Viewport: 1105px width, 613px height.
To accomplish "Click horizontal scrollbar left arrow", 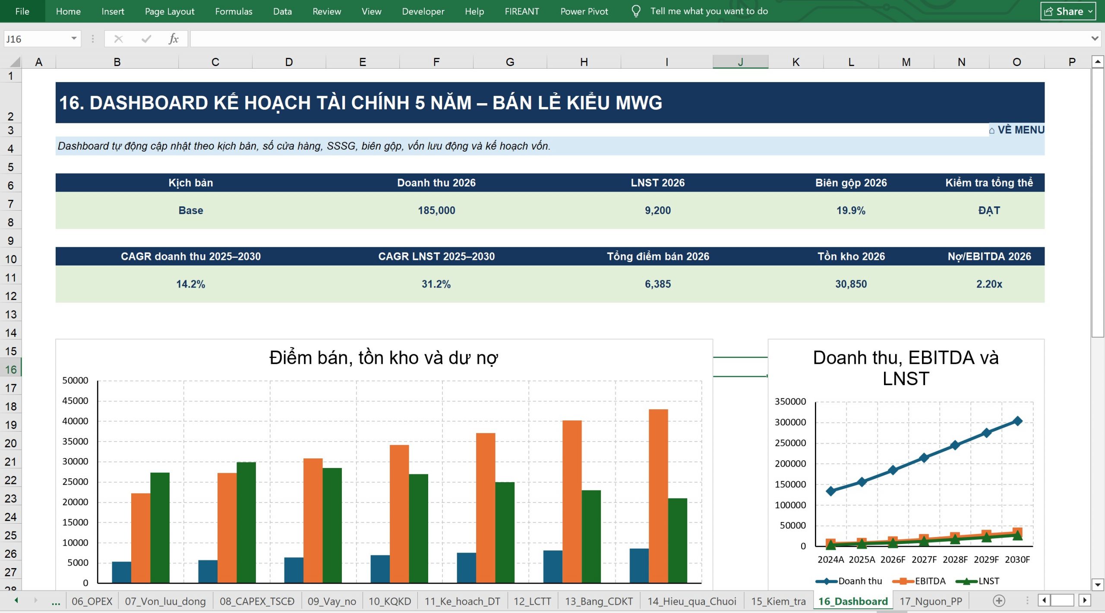I will coord(1044,600).
